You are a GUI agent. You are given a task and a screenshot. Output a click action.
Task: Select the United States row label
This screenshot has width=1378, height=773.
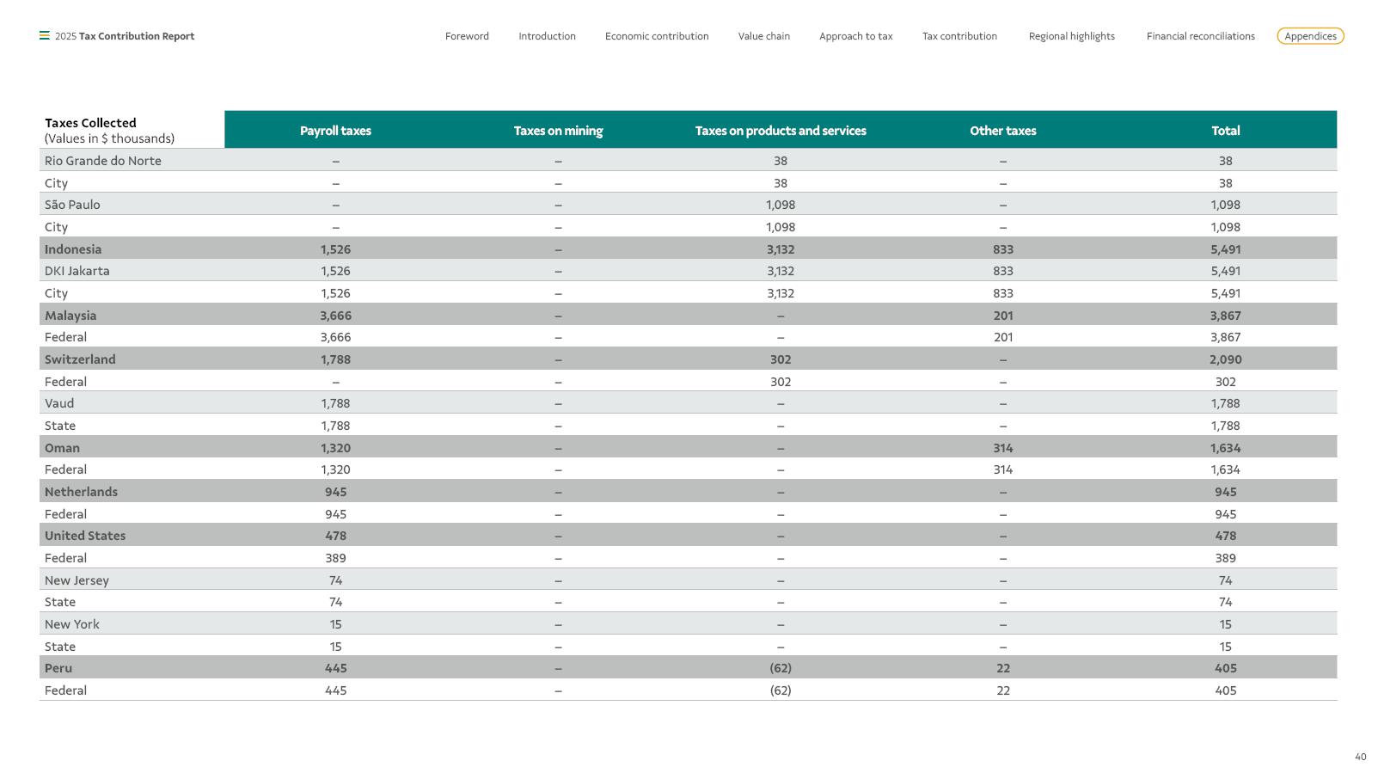coord(85,536)
